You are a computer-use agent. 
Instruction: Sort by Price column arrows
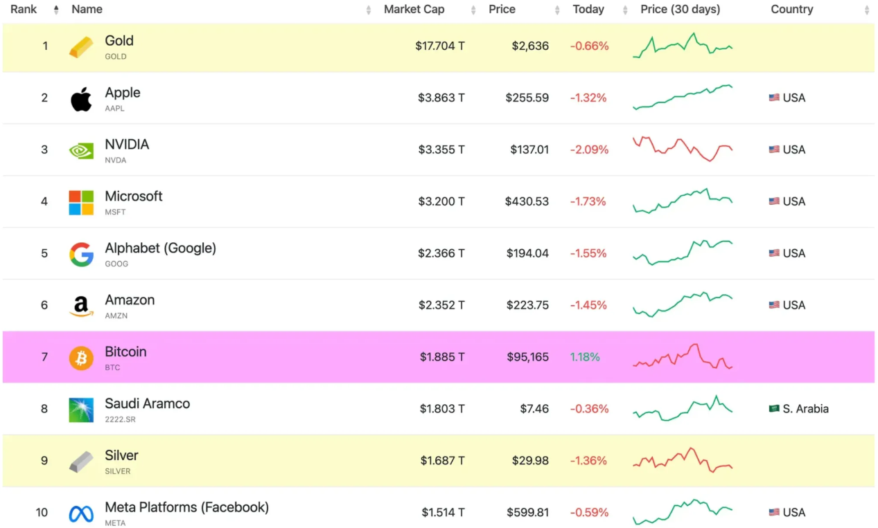(557, 10)
